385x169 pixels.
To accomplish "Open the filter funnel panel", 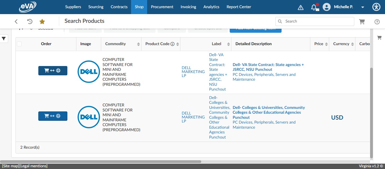I will [4, 39].
